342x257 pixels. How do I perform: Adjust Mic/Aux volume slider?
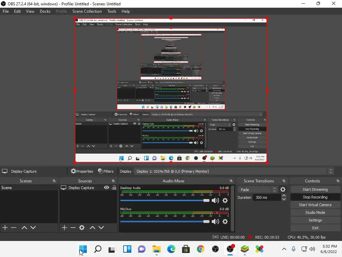click(165, 222)
